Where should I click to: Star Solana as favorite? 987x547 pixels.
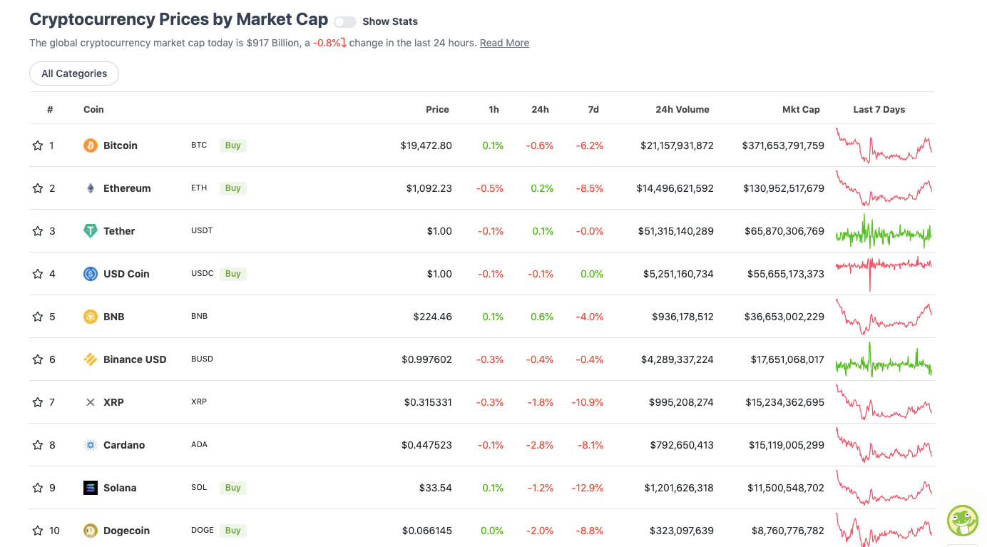[38, 488]
